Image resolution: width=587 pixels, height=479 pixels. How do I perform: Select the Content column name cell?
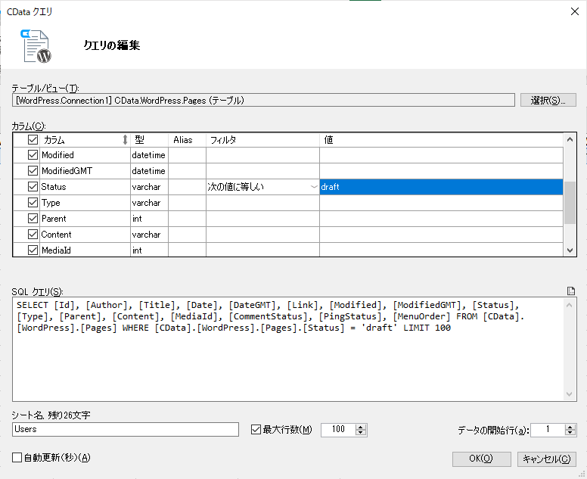tap(85, 235)
